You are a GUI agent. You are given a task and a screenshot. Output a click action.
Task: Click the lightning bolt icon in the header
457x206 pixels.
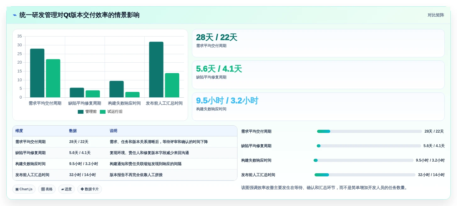(x=15, y=15)
